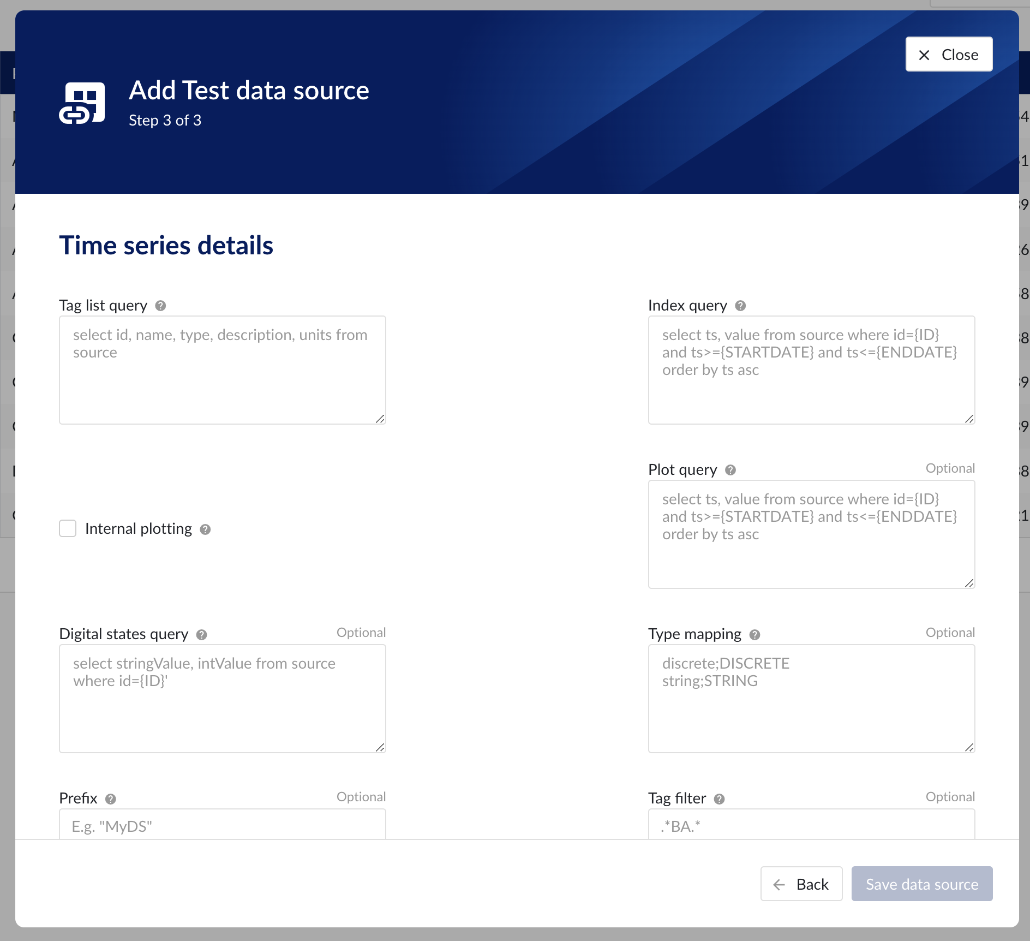This screenshot has width=1030, height=941.
Task: Show the Tag filter help icon tooltip
Action: coord(719,799)
